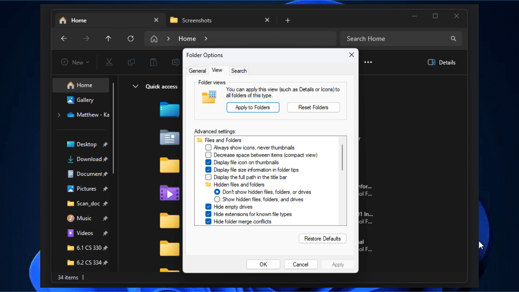519x292 pixels.
Task: Open the See more ellipsis icon
Action: [x=368, y=62]
